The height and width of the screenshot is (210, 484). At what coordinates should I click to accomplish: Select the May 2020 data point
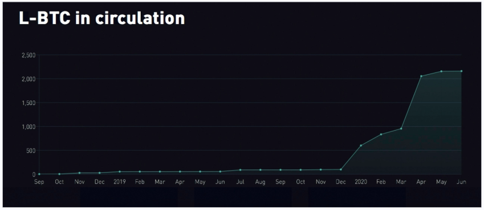441,71
